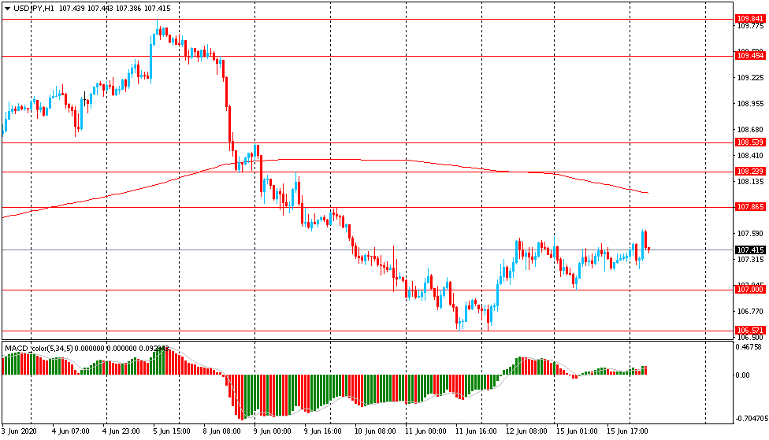Click the 8 Jun 08:00 time label

222,431
